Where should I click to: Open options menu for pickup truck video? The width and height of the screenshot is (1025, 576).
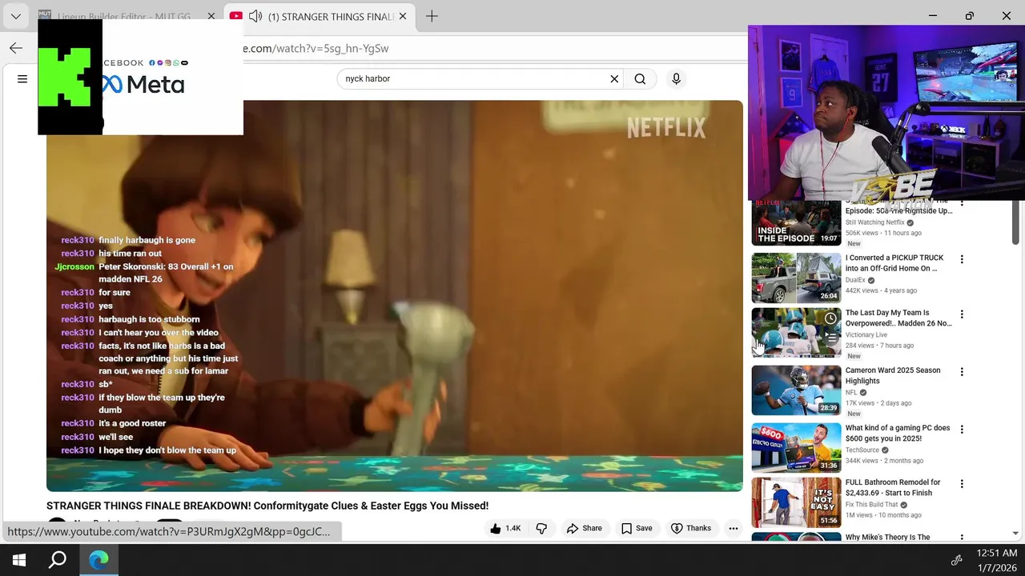(x=962, y=259)
